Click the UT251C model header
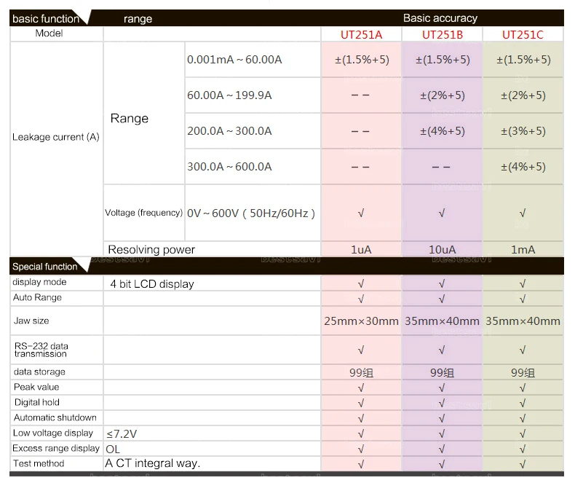This screenshot has height=483, width=575. (x=523, y=35)
